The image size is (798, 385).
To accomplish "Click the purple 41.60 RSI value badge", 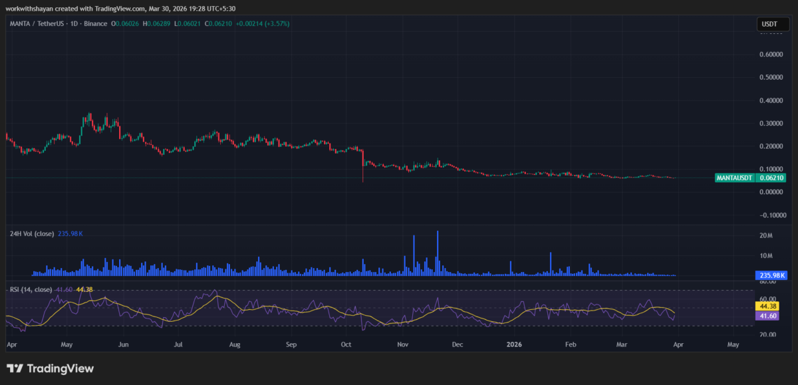I will [x=768, y=317].
